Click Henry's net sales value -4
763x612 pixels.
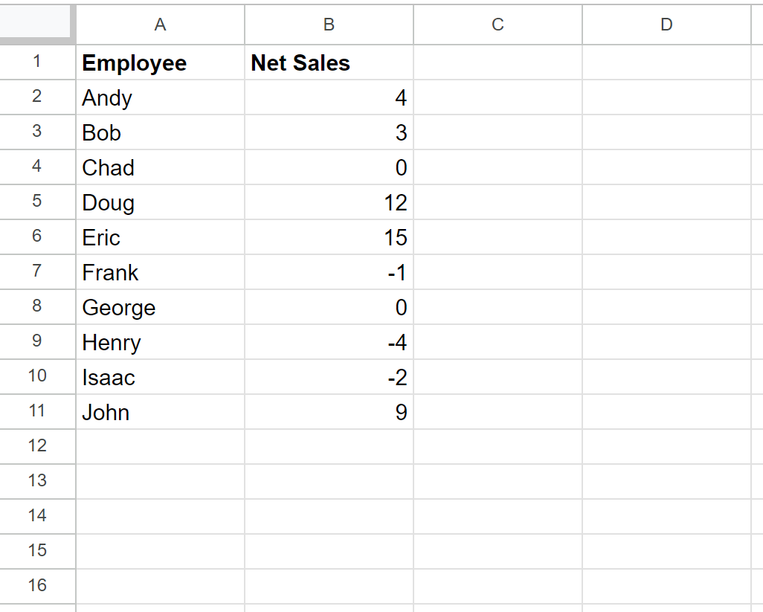[x=329, y=342]
